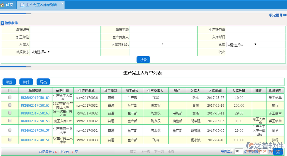
Task: Click the 单据编号 input field
Action: 65,30
